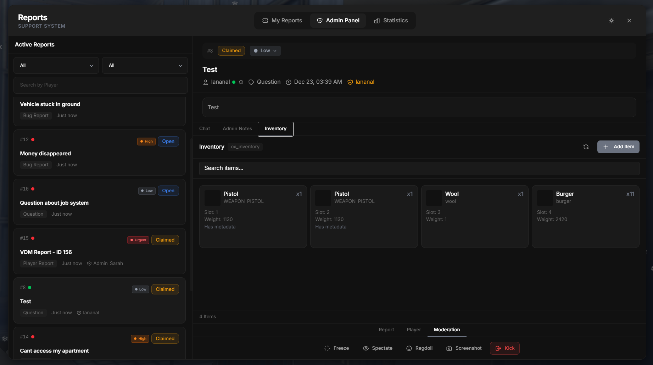The height and width of the screenshot is (365, 653).
Task: Click the report description Test box
Action: pos(419,107)
